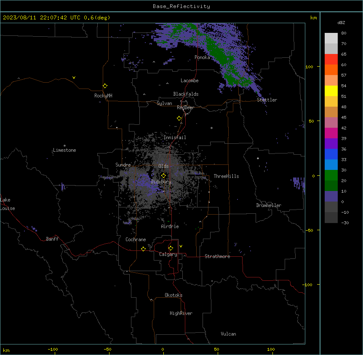Select the yellow diamond marker south of RedDeer

179,118
